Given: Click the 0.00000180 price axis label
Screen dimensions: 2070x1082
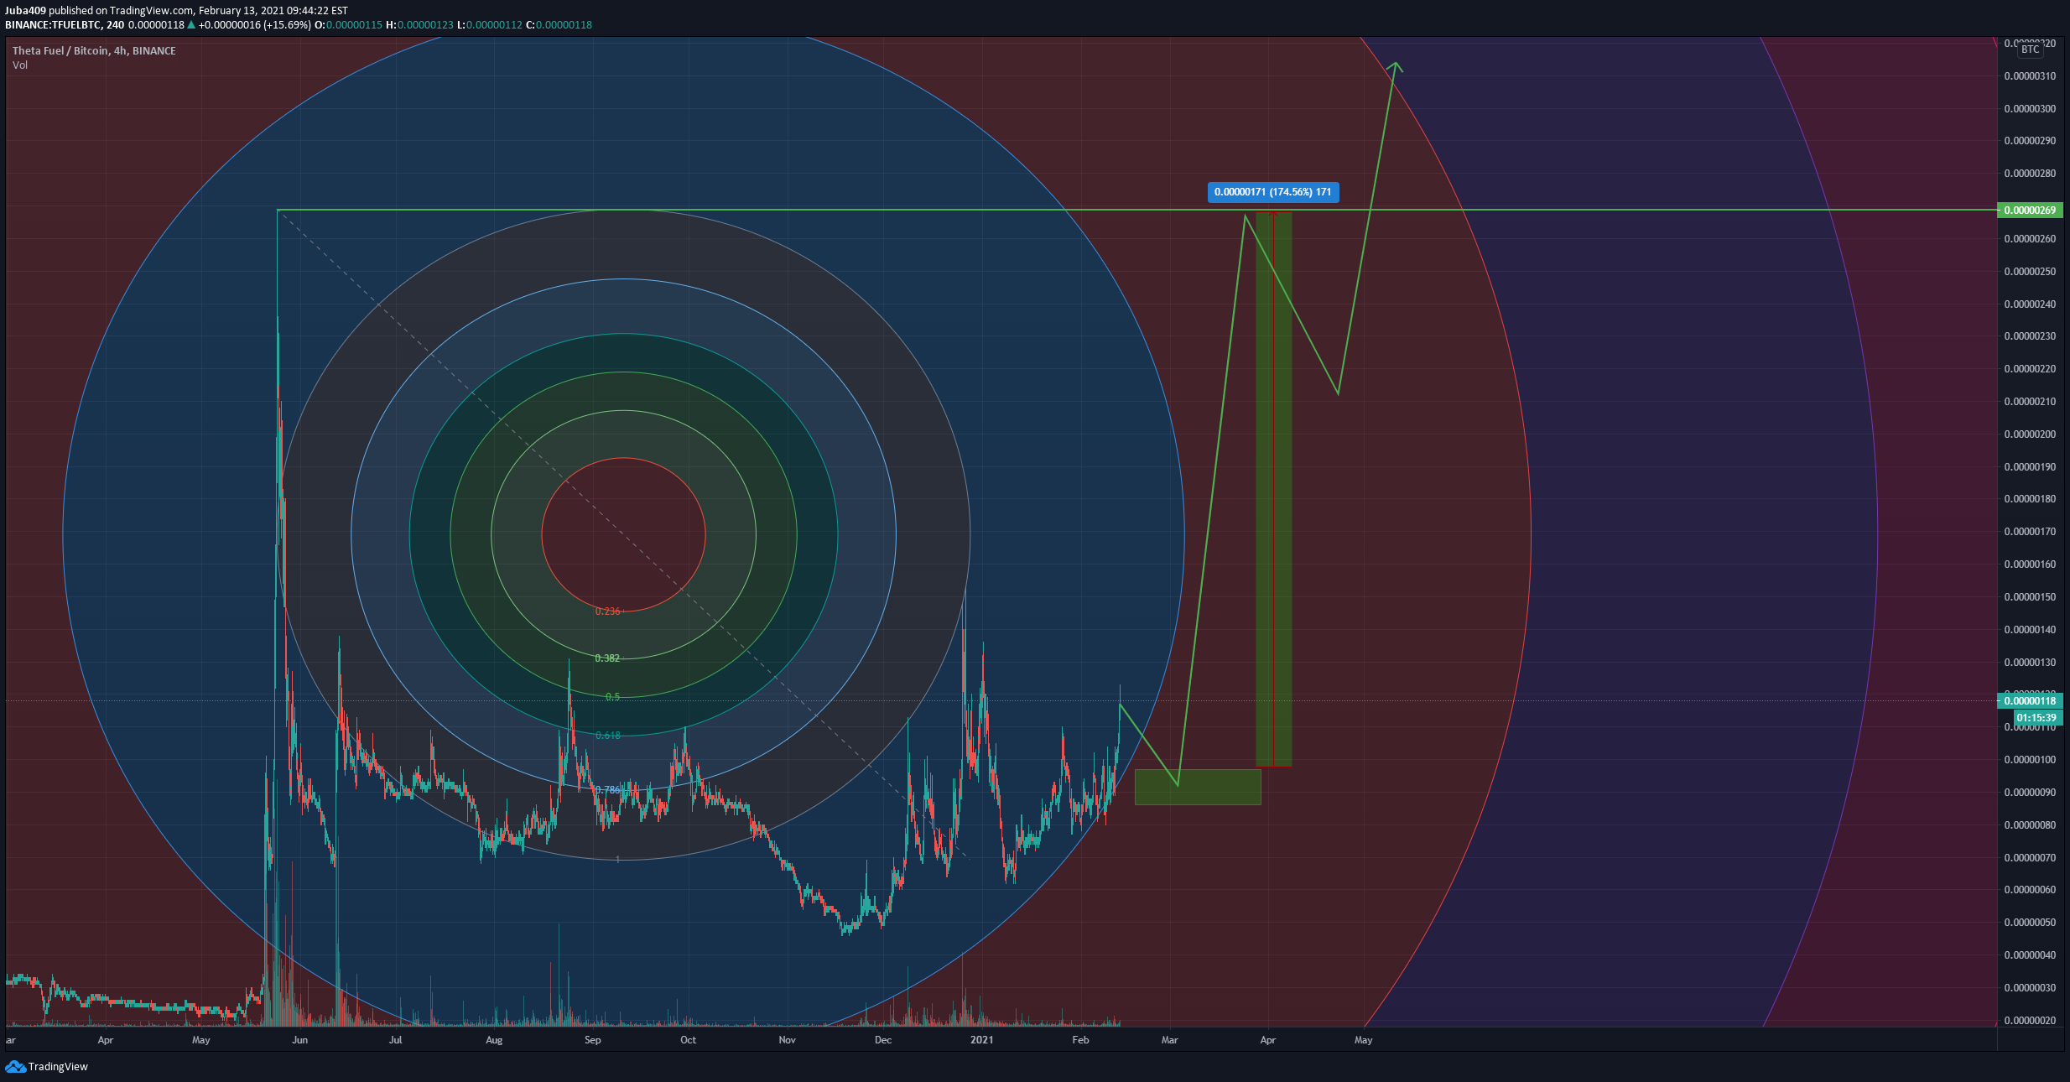Looking at the screenshot, I should pyautogui.click(x=2030, y=499).
